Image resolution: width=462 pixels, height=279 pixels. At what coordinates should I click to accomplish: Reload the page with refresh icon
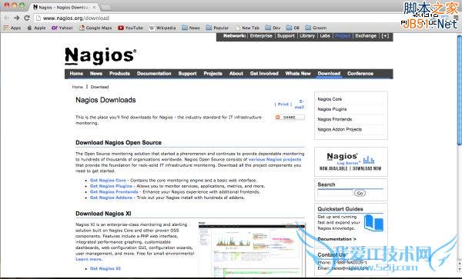(x=27, y=18)
